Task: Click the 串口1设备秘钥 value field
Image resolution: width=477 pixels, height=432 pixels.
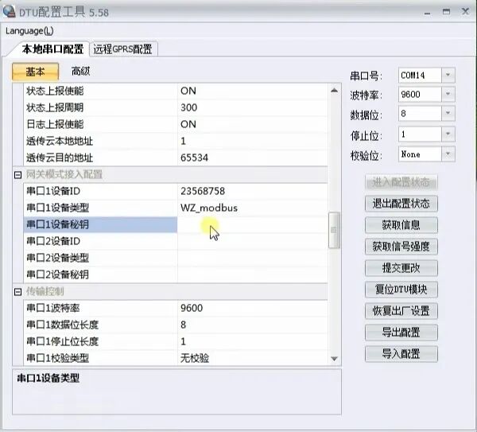Action: click(253, 224)
